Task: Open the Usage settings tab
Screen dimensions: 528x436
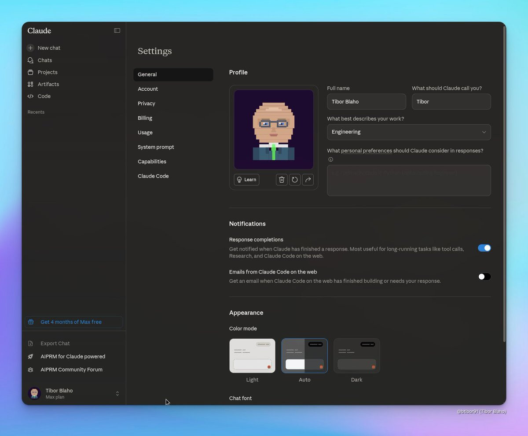Action: click(173, 133)
